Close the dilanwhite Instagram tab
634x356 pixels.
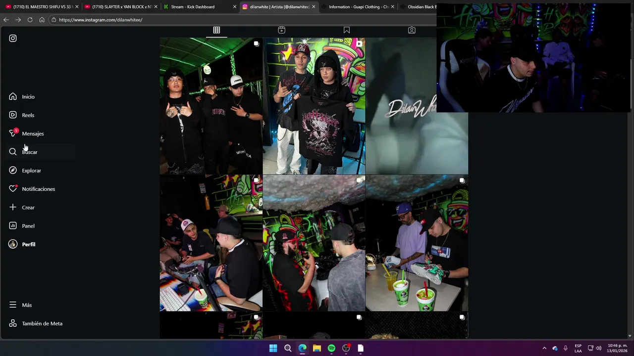(x=314, y=7)
